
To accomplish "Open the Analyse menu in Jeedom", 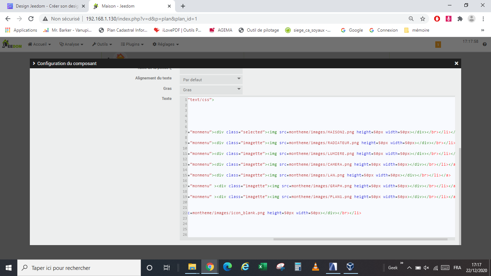I will (71, 44).
